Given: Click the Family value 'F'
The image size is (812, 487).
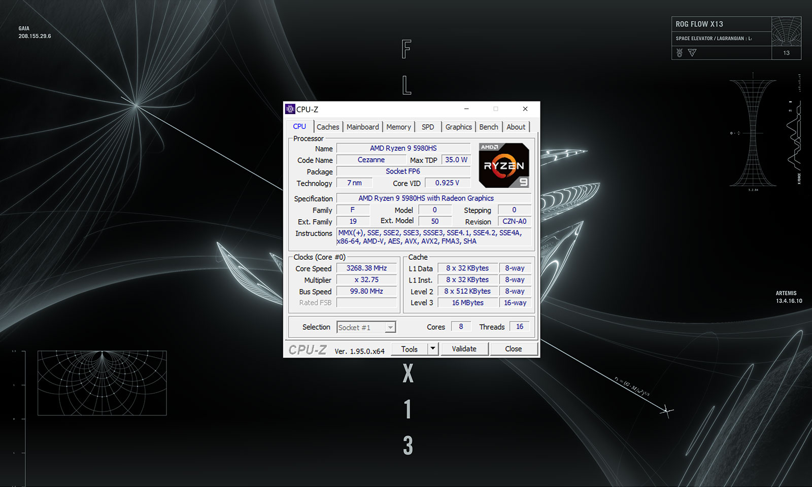Looking at the screenshot, I should click(353, 210).
